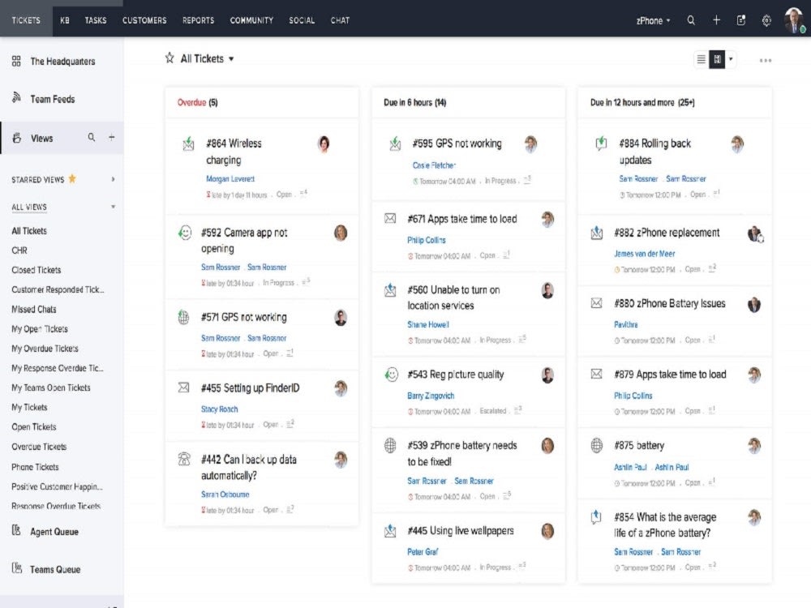Select the Closed Tickets view
The height and width of the screenshot is (608, 811).
pos(35,270)
